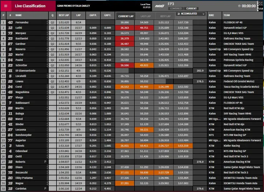Click the session clock icon

click(239, 6)
